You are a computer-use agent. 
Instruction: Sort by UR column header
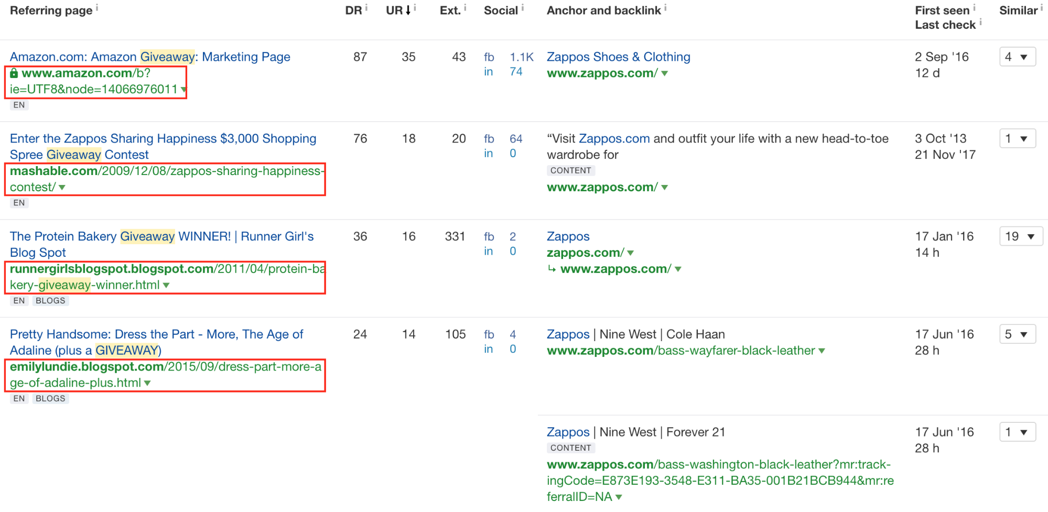(x=398, y=10)
